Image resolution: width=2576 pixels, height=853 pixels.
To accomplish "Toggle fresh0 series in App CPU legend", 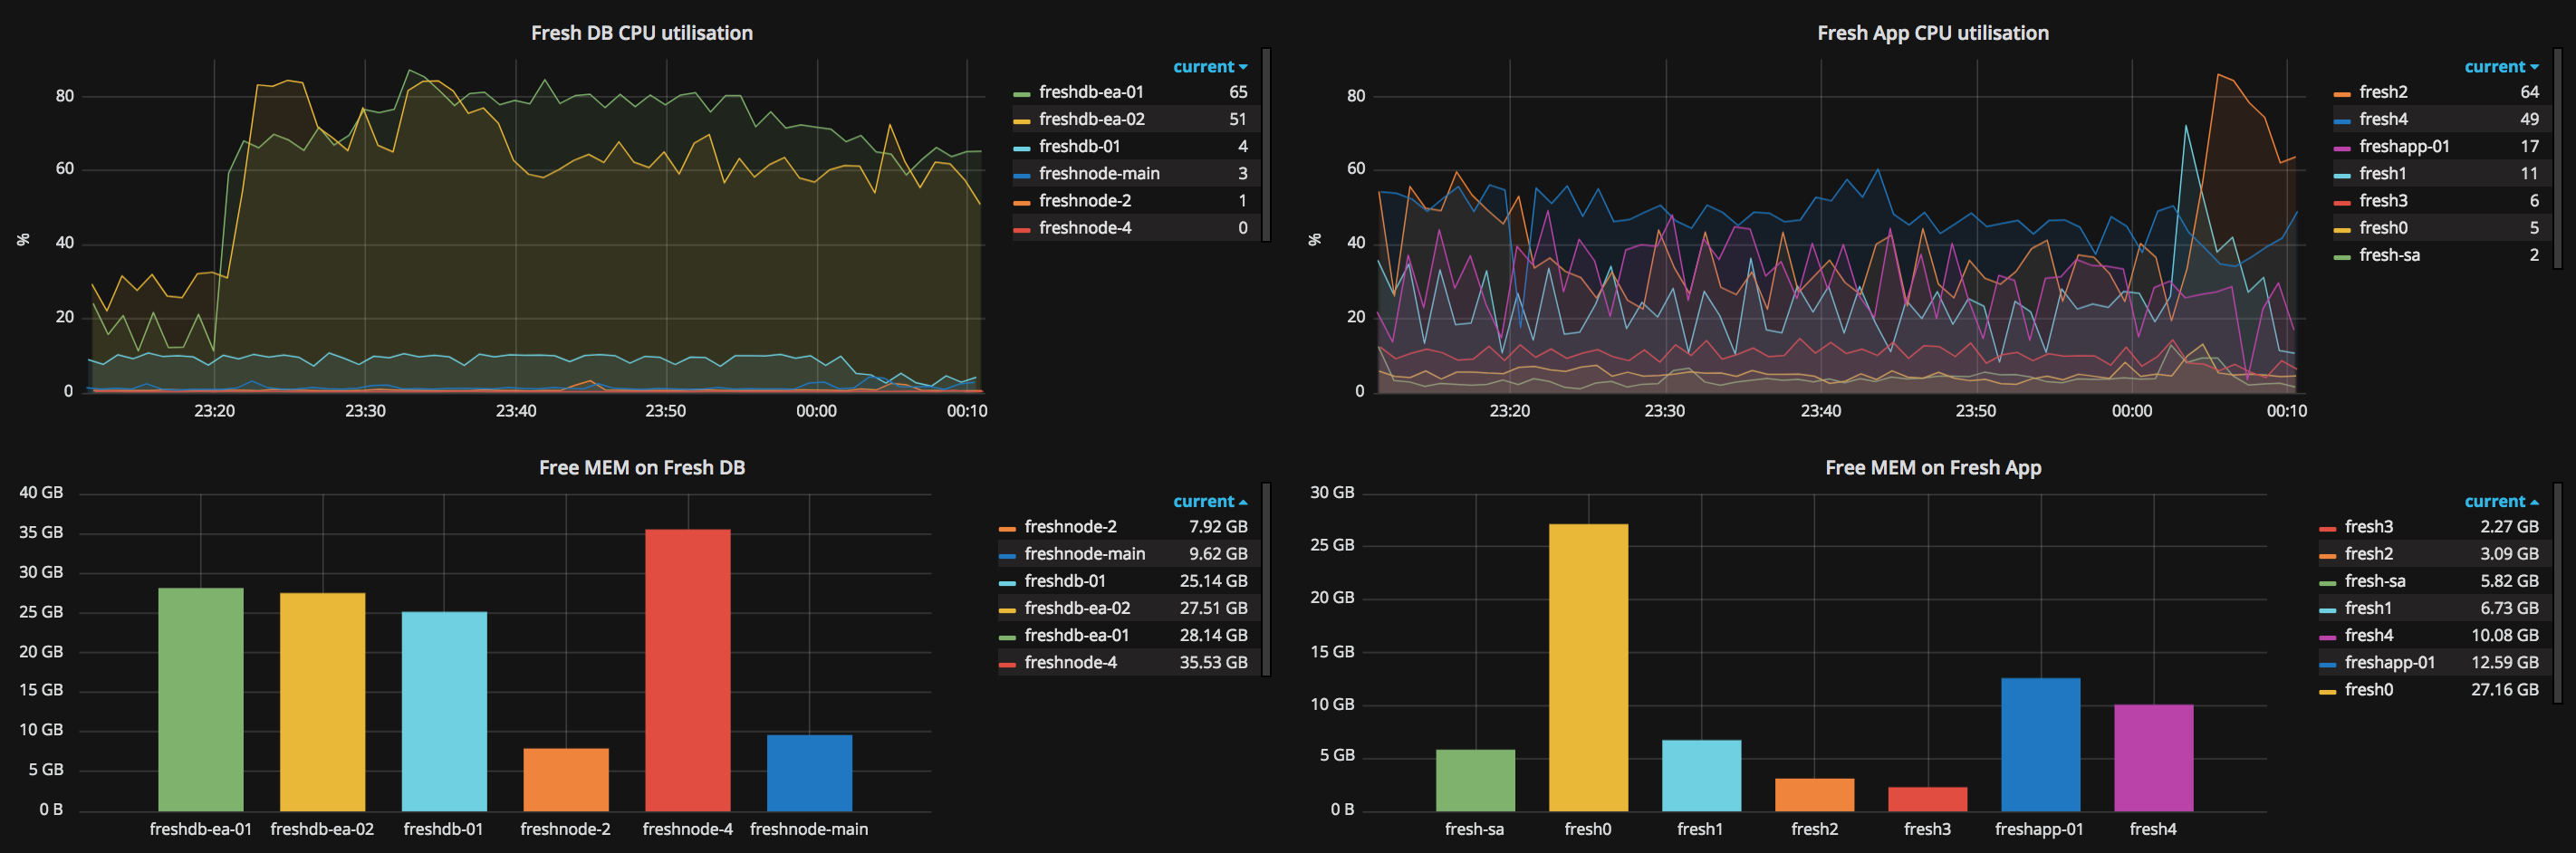I will pyautogui.click(x=2383, y=227).
